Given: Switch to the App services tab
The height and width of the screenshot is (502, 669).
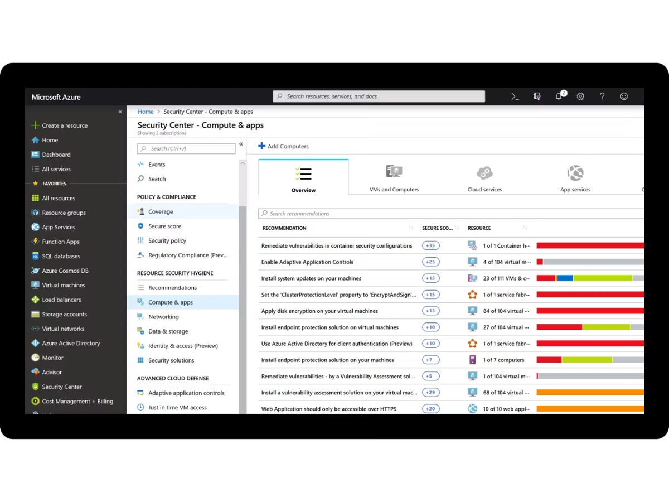Looking at the screenshot, I should click(x=575, y=178).
